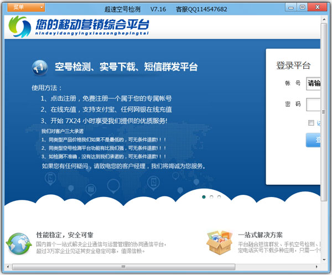This screenshot has width=332, height=275.
Task: Select the first carousel dot indicator
Action: pyautogui.click(x=204, y=196)
